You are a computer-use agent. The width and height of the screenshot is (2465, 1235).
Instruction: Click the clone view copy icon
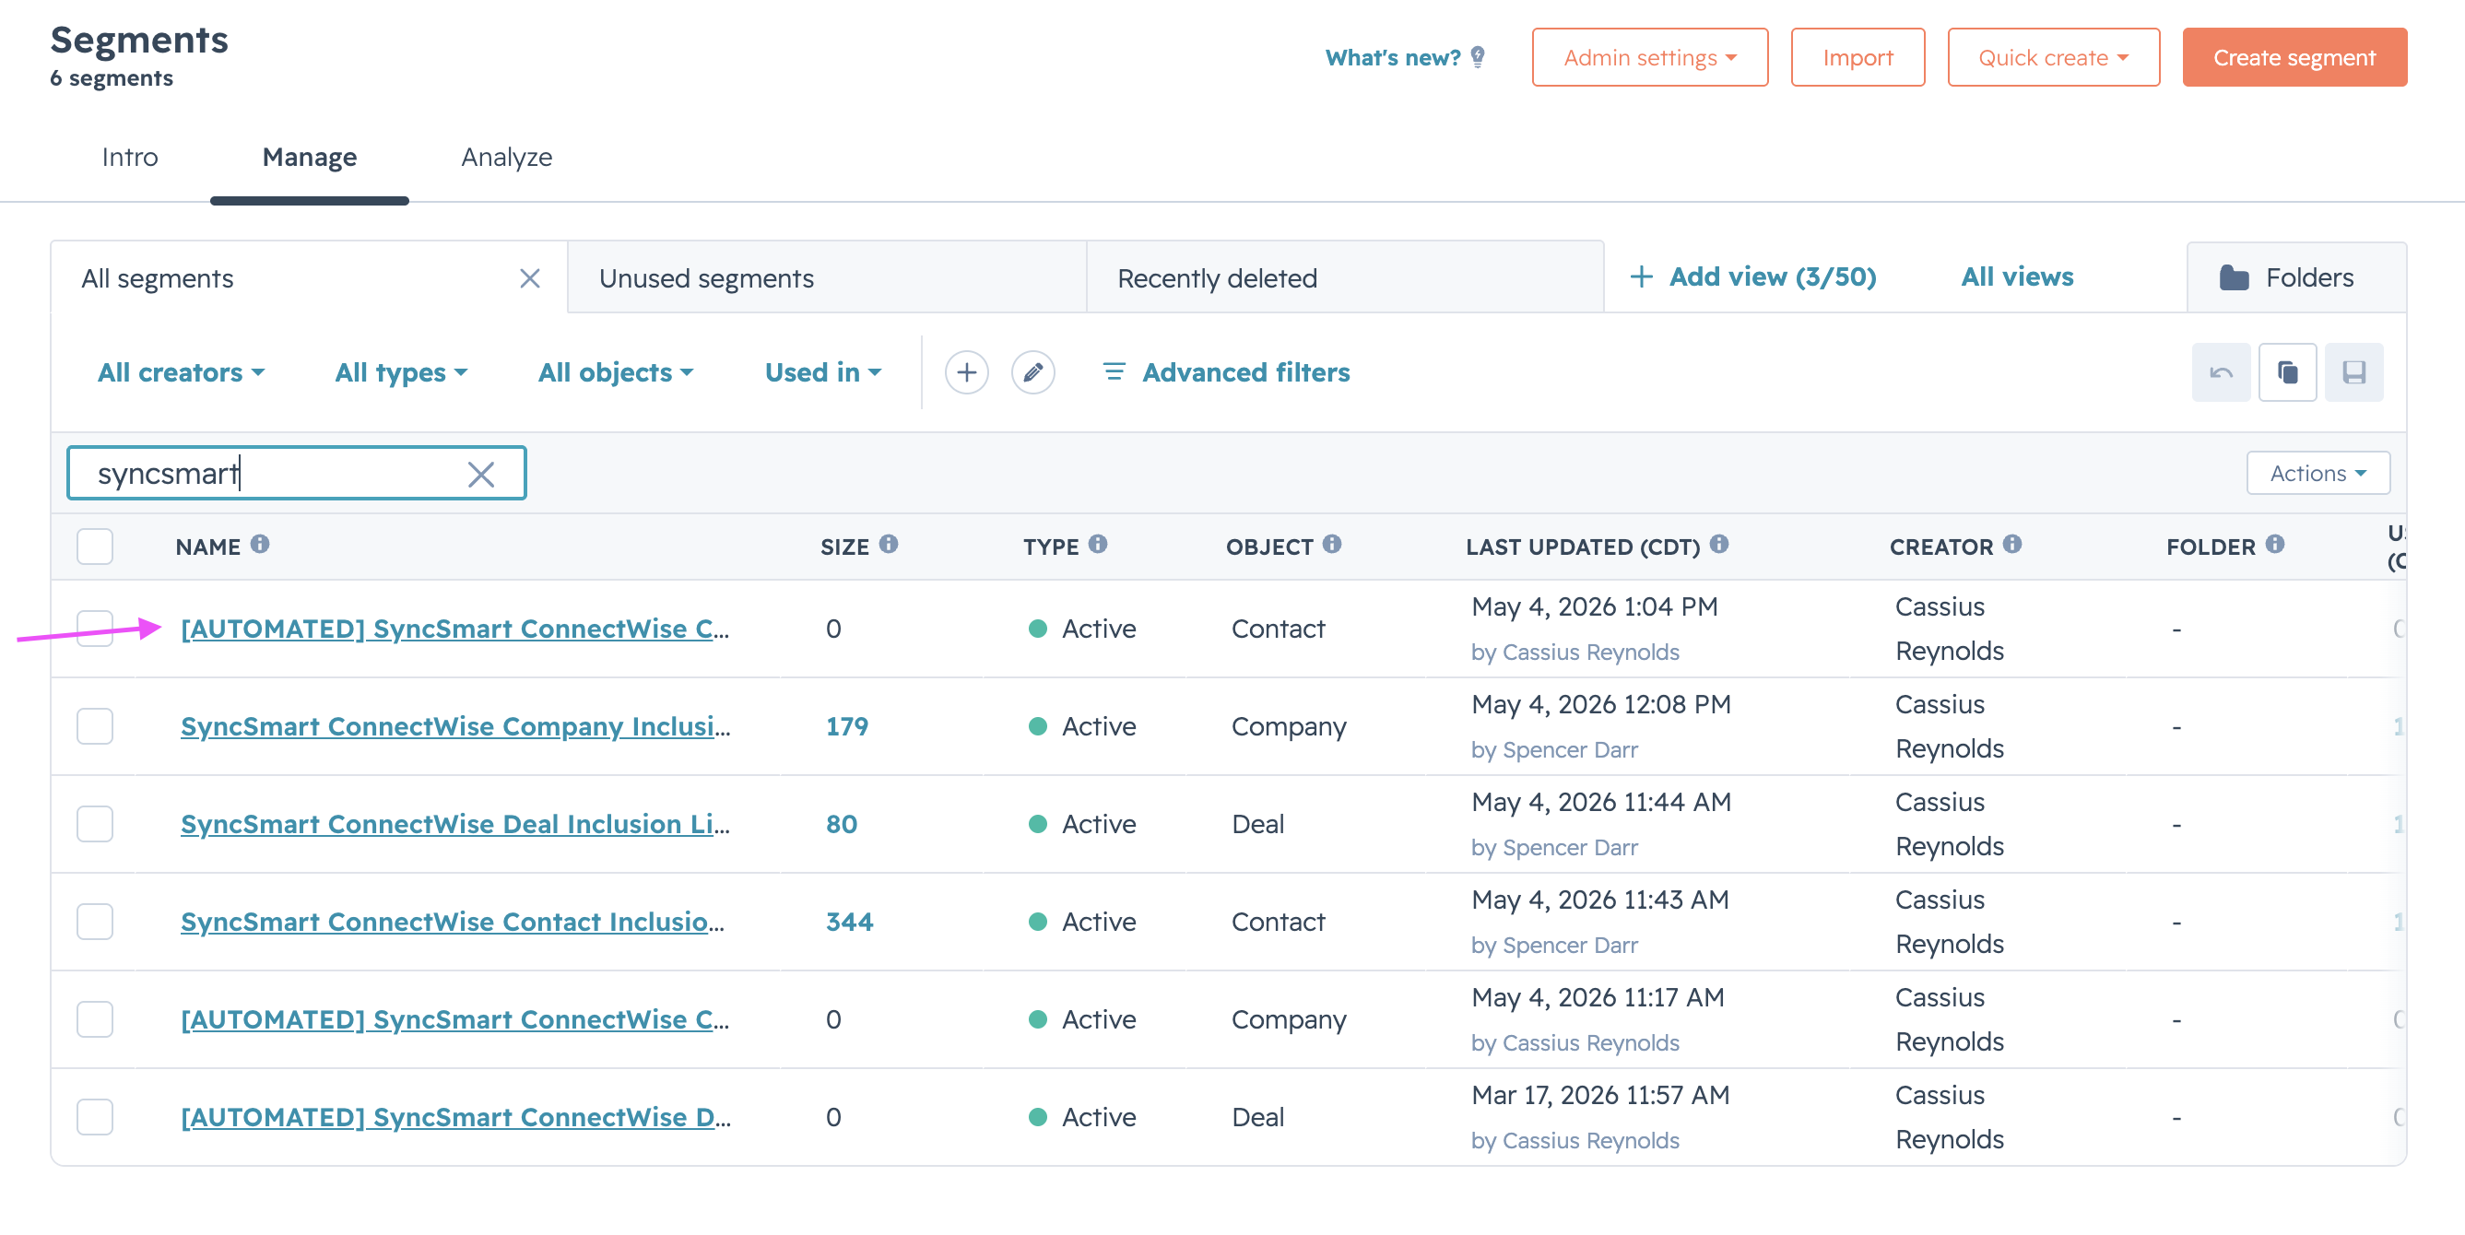(x=2287, y=372)
